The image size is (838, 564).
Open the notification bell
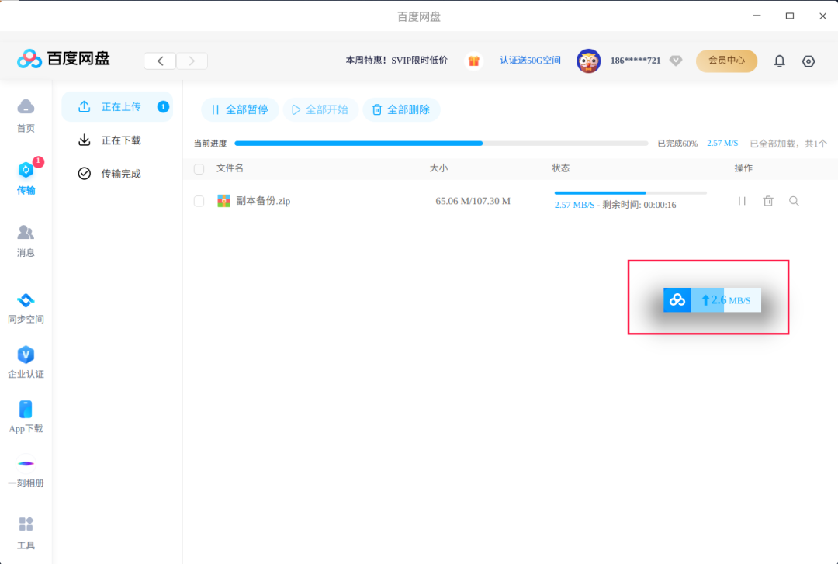pos(780,61)
